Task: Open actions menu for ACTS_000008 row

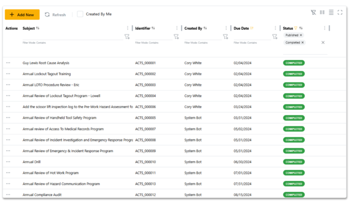Action: [8, 140]
